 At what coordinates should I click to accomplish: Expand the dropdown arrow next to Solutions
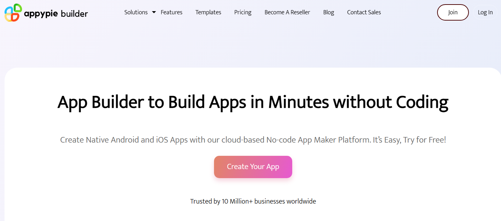(154, 12)
